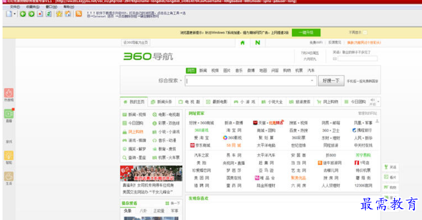
Task: Select the 新闻 search tab
Action: point(203,70)
